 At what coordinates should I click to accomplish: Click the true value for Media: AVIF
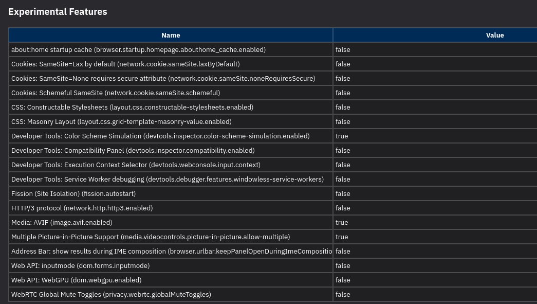342,222
